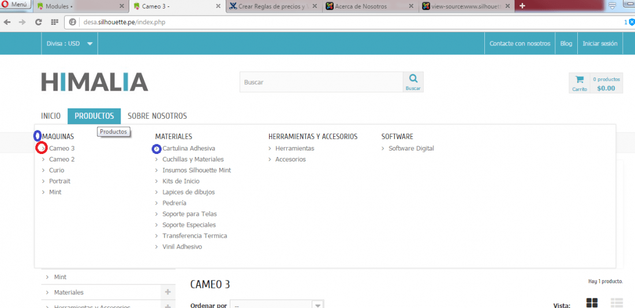Viewport: 635px width, 308px height.
Task: Switch to Crear Reglas de precios tab
Action: (x=275, y=6)
